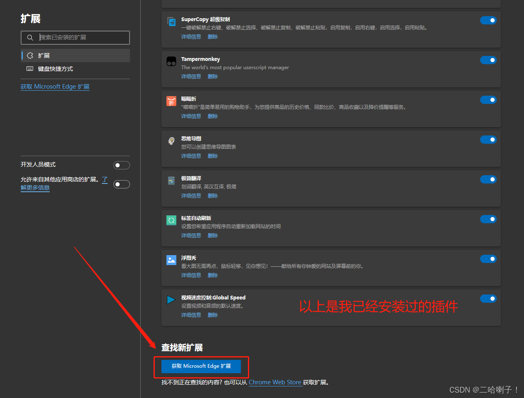
Task: Open 详细信息 for 浮图秀
Action: (x=191, y=275)
